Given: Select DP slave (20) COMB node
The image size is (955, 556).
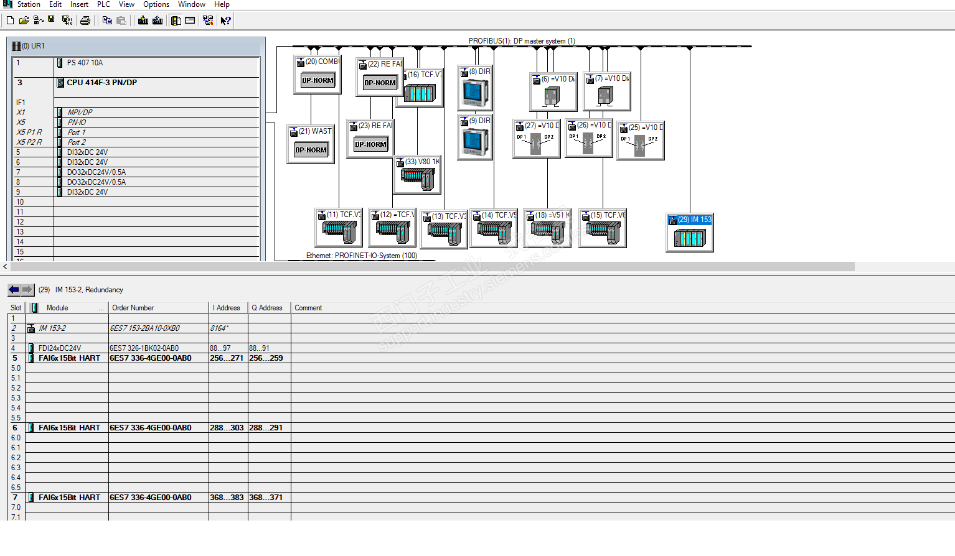Looking at the screenshot, I should (318, 75).
